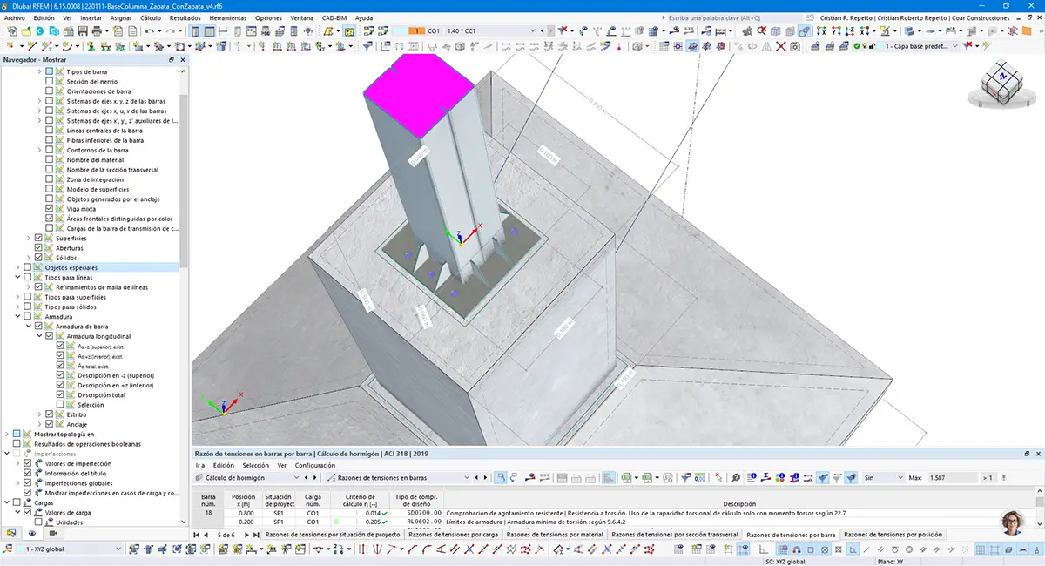Click the filter funnel icon in results toolbar

tap(685, 477)
